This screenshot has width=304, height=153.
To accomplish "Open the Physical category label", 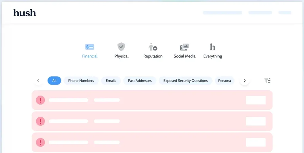I will pyautogui.click(x=121, y=56).
